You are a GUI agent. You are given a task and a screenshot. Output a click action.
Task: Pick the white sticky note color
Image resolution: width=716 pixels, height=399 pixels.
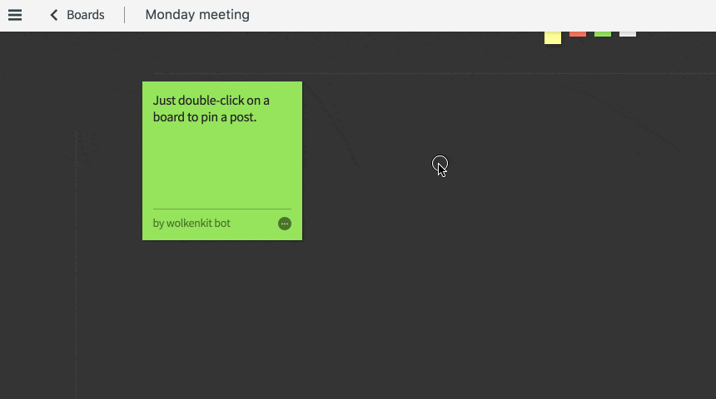(x=628, y=34)
